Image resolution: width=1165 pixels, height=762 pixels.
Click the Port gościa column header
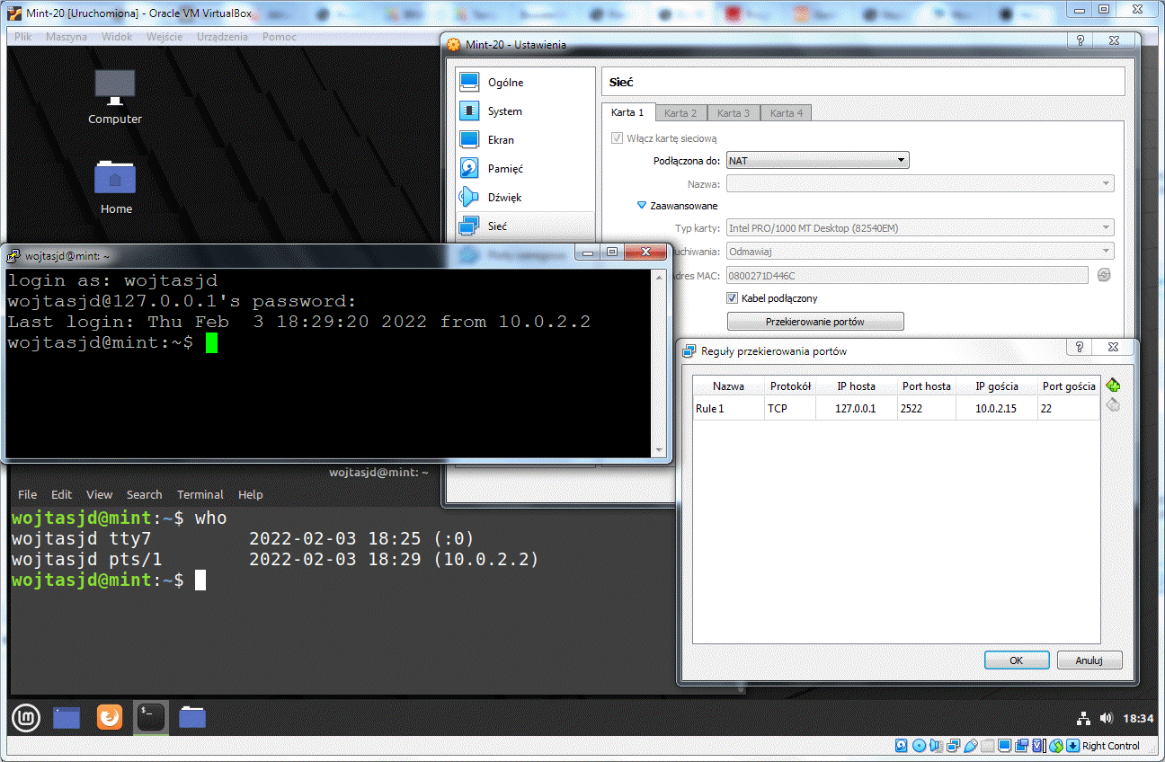[x=1069, y=386]
